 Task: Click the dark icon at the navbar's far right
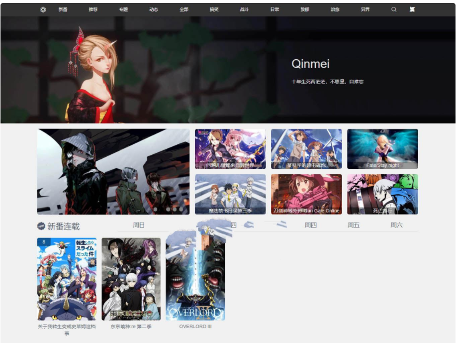point(412,9)
